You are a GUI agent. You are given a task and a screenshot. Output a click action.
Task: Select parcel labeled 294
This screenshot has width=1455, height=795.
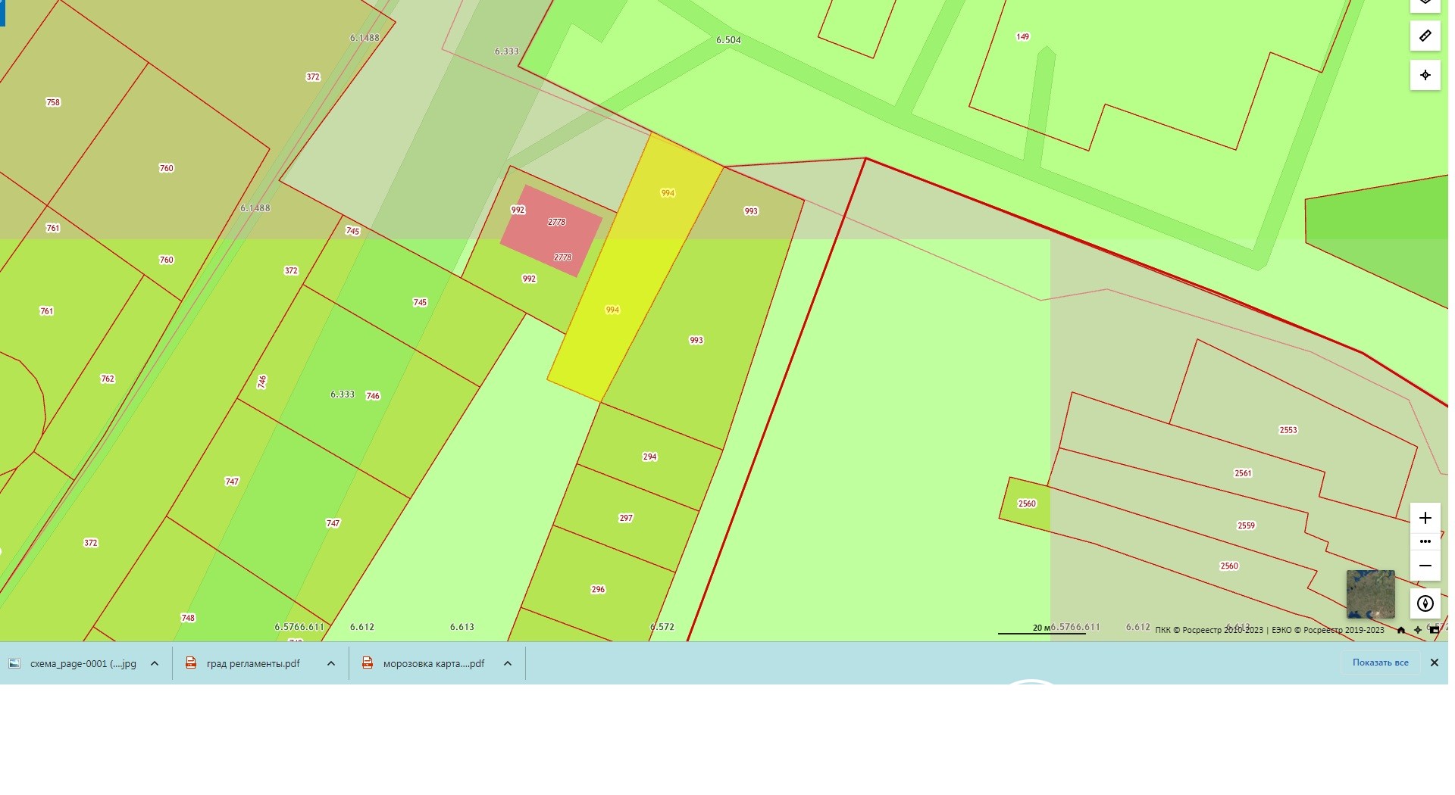click(x=649, y=457)
